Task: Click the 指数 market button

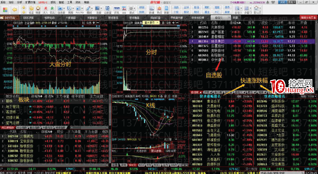Action: (x=176, y=7)
